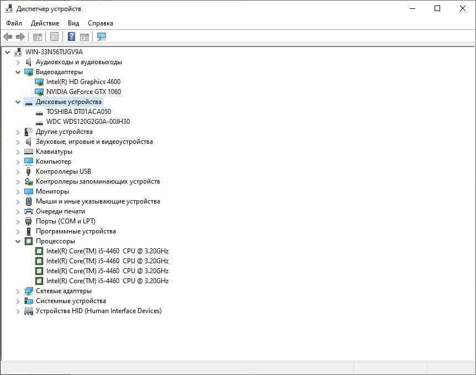The height and width of the screenshot is (375, 476).
Task: Select the WIN-33N56TUGV9A computer name
Action: pyautogui.click(x=54, y=52)
